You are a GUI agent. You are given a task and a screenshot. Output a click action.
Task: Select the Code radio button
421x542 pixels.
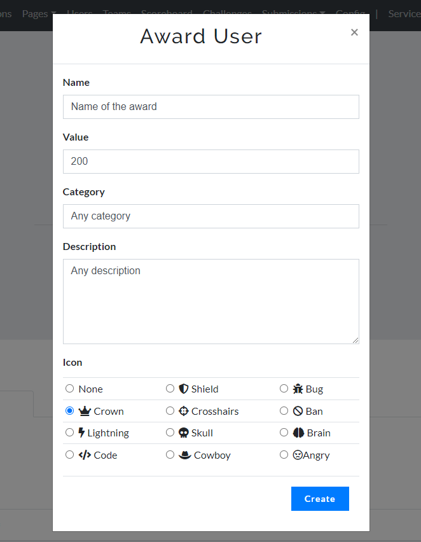point(70,455)
